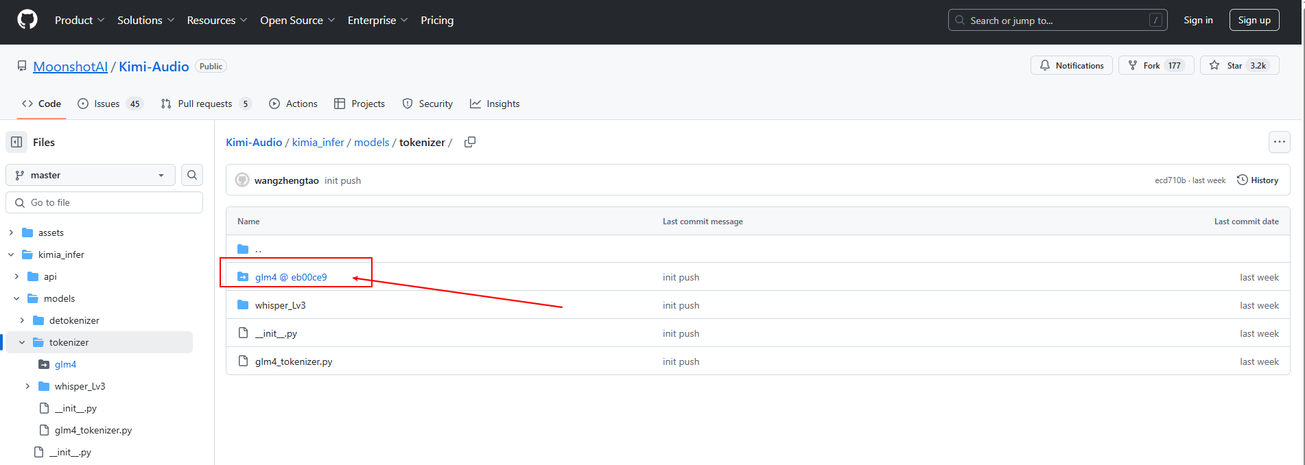Screen dimensions: 1305x465
Task: Switch to the Pull requests tab
Action: click(x=206, y=104)
